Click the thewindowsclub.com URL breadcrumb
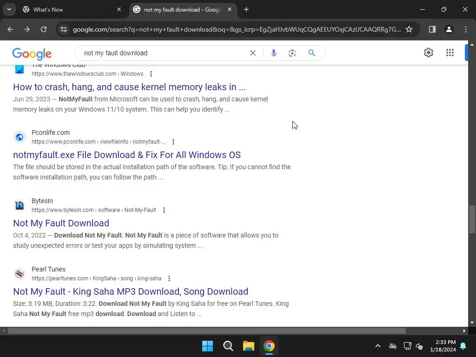The width and height of the screenshot is (476, 357). (87, 74)
